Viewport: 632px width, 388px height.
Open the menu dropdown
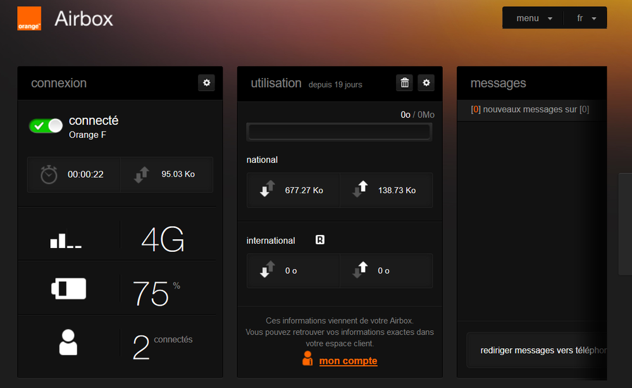pos(532,18)
